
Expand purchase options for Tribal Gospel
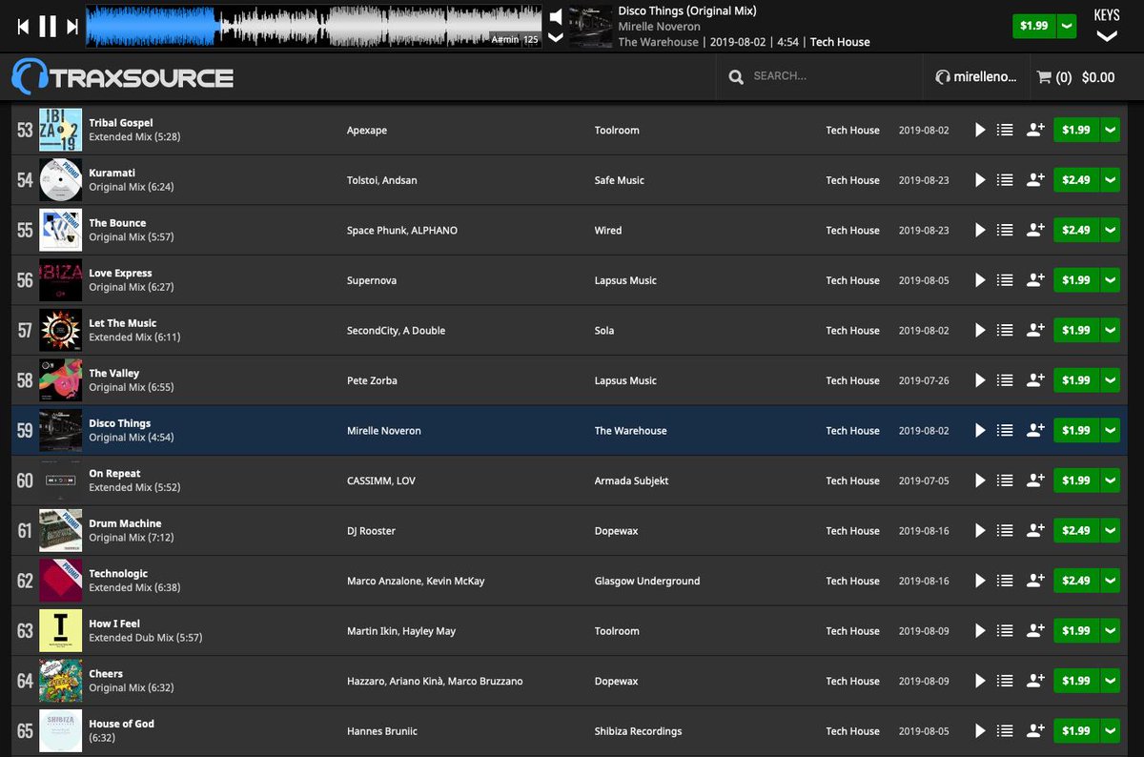tap(1111, 130)
